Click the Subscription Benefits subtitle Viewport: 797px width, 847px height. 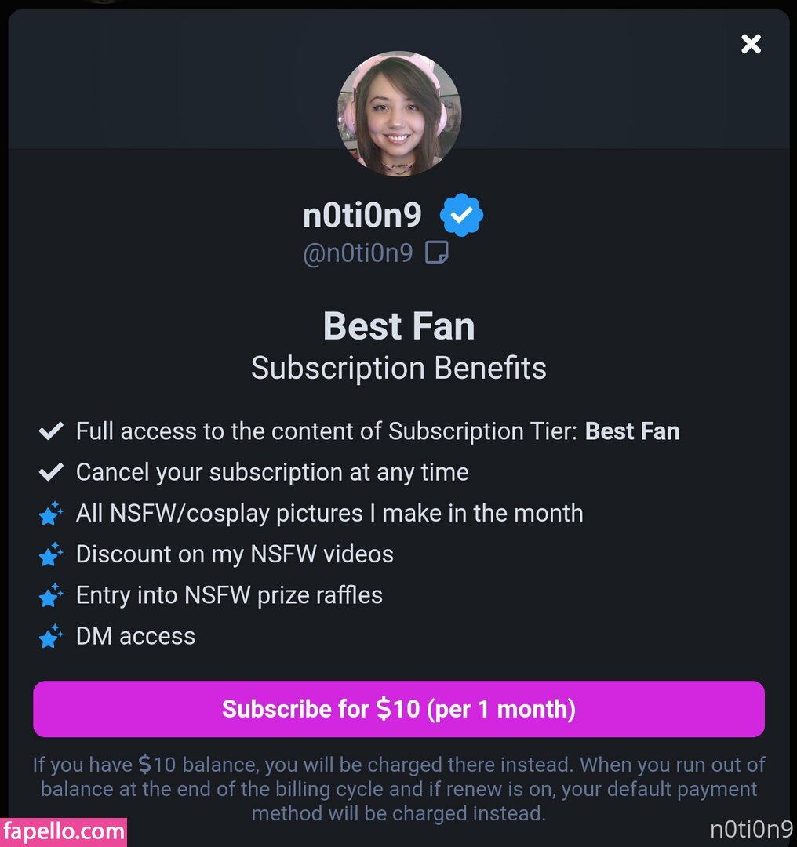click(398, 368)
